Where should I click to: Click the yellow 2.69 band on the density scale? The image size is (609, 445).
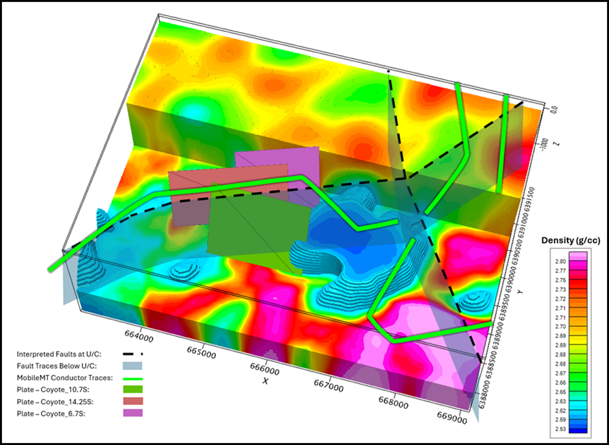(x=577, y=336)
